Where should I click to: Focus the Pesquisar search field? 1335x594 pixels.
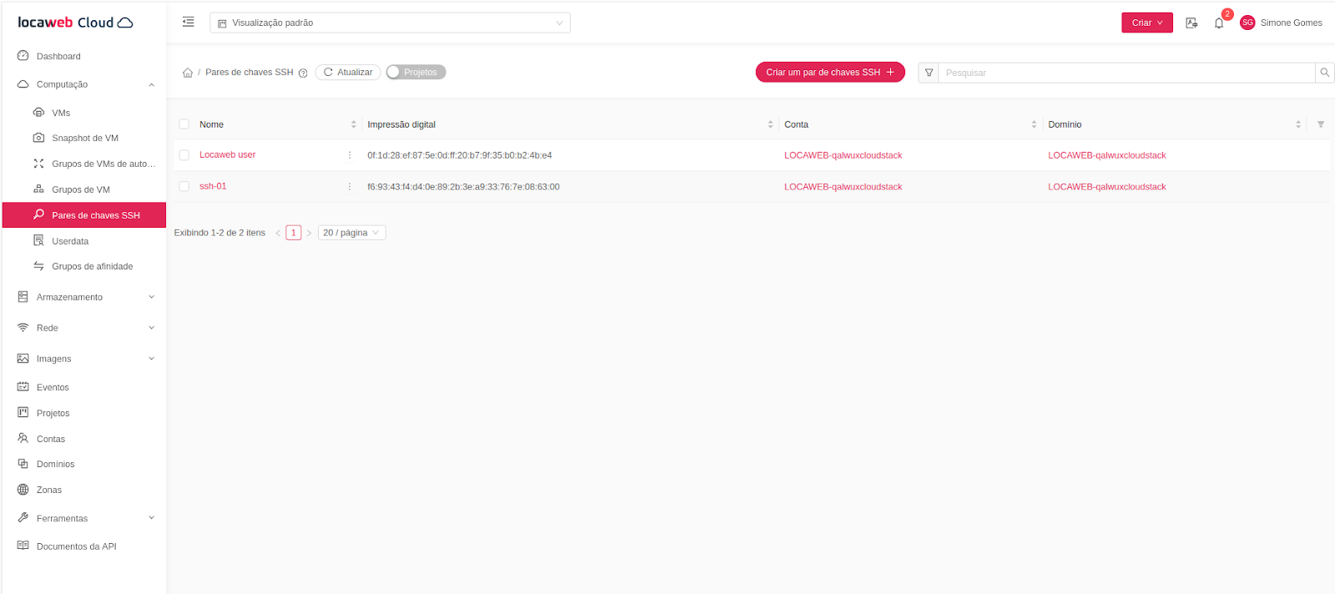coord(1126,73)
